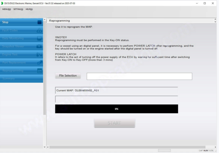
Task: Click the Data Monitoring monitor icon
Action: 39,38
